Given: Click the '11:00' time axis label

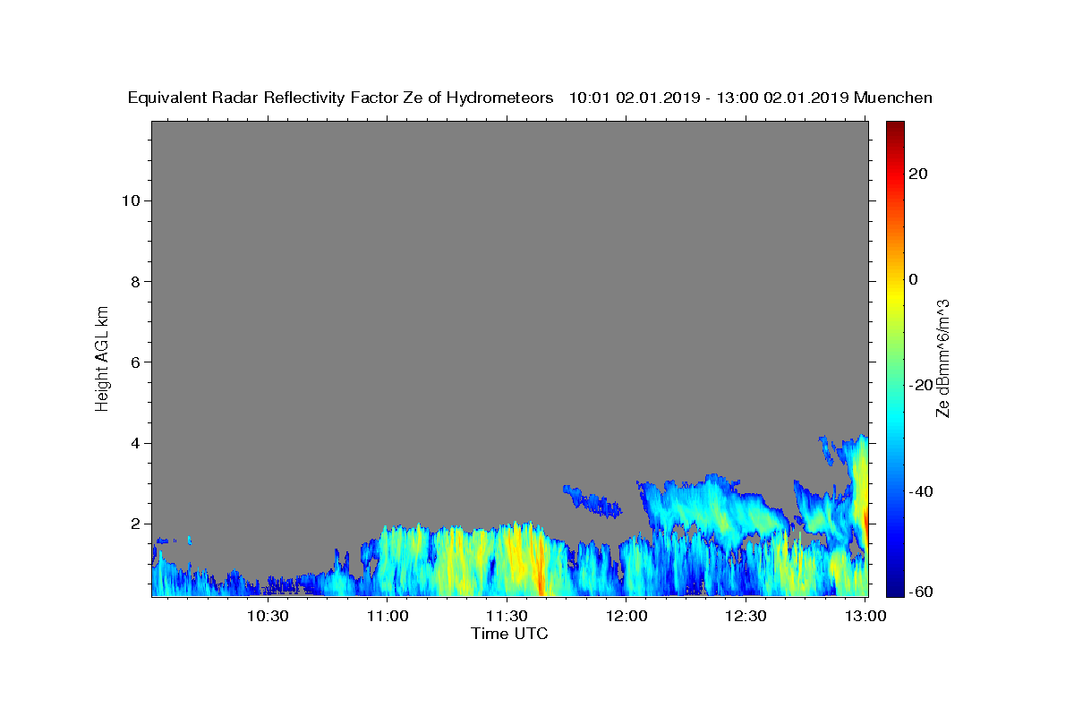Looking at the screenshot, I should point(387,616).
